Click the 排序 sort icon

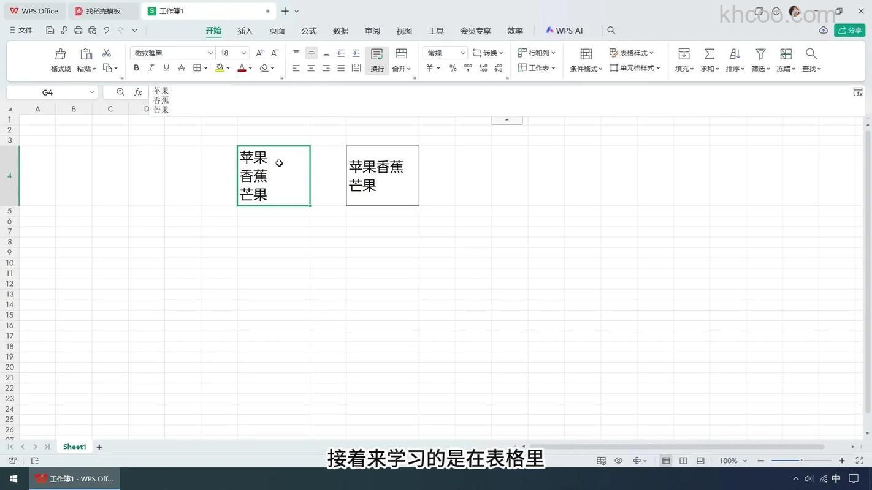point(733,59)
